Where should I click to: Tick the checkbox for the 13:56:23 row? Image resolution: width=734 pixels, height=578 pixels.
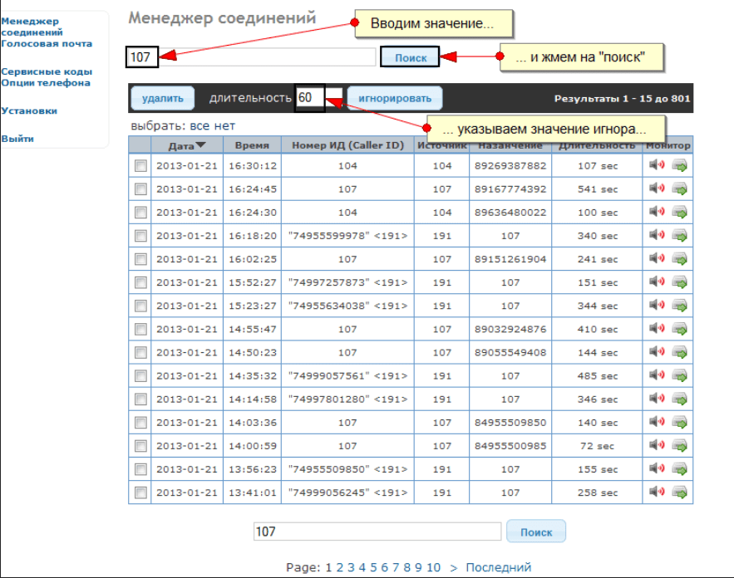(140, 469)
